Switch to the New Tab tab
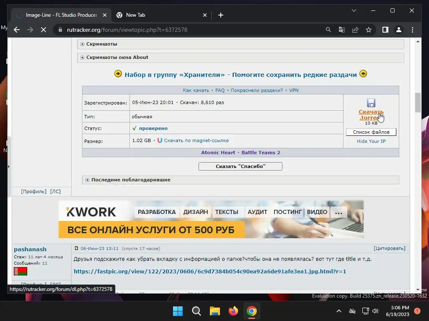The width and height of the screenshot is (429, 321). [161, 15]
